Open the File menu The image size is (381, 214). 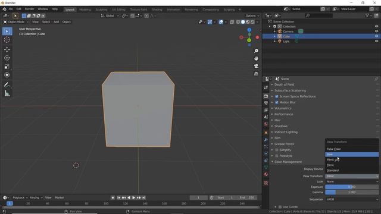11,9
